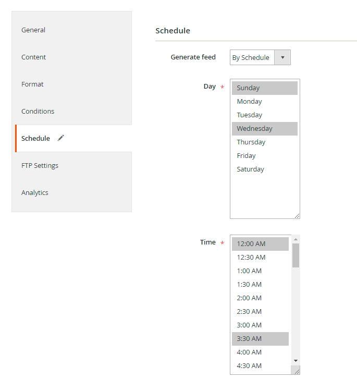
Task: Open the Conditions tab
Action: pyautogui.click(x=38, y=111)
